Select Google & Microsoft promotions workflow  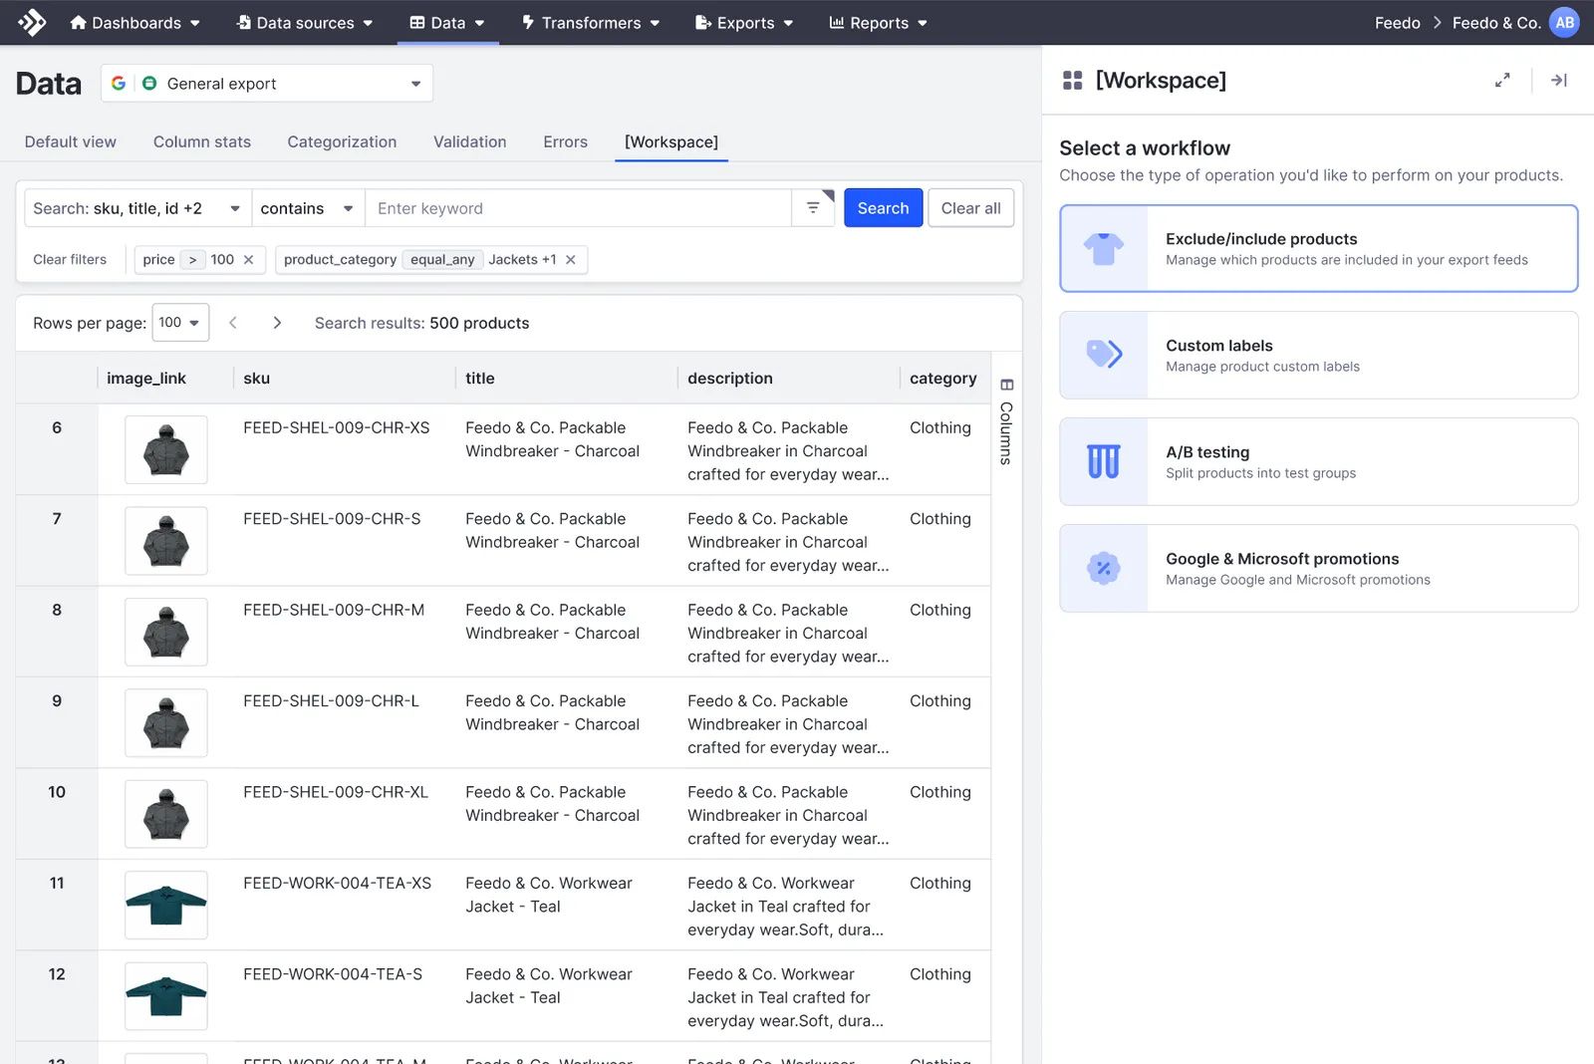point(1319,569)
